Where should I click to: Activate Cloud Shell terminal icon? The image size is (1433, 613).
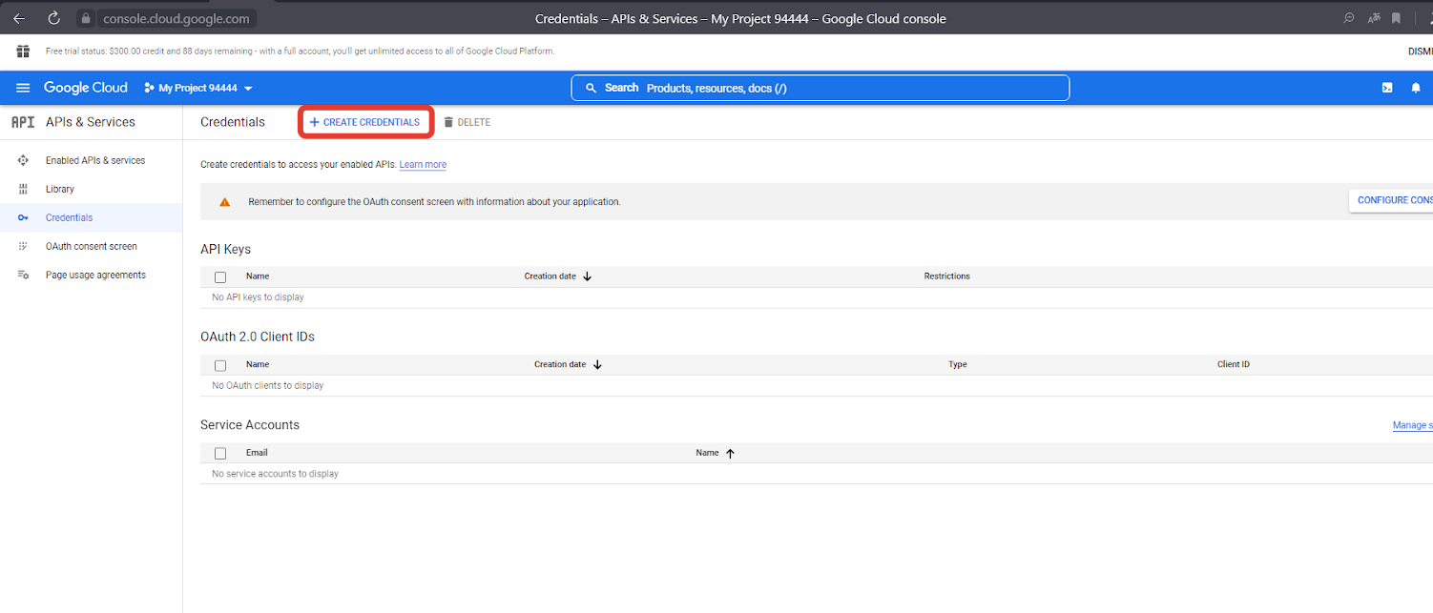pyautogui.click(x=1387, y=88)
